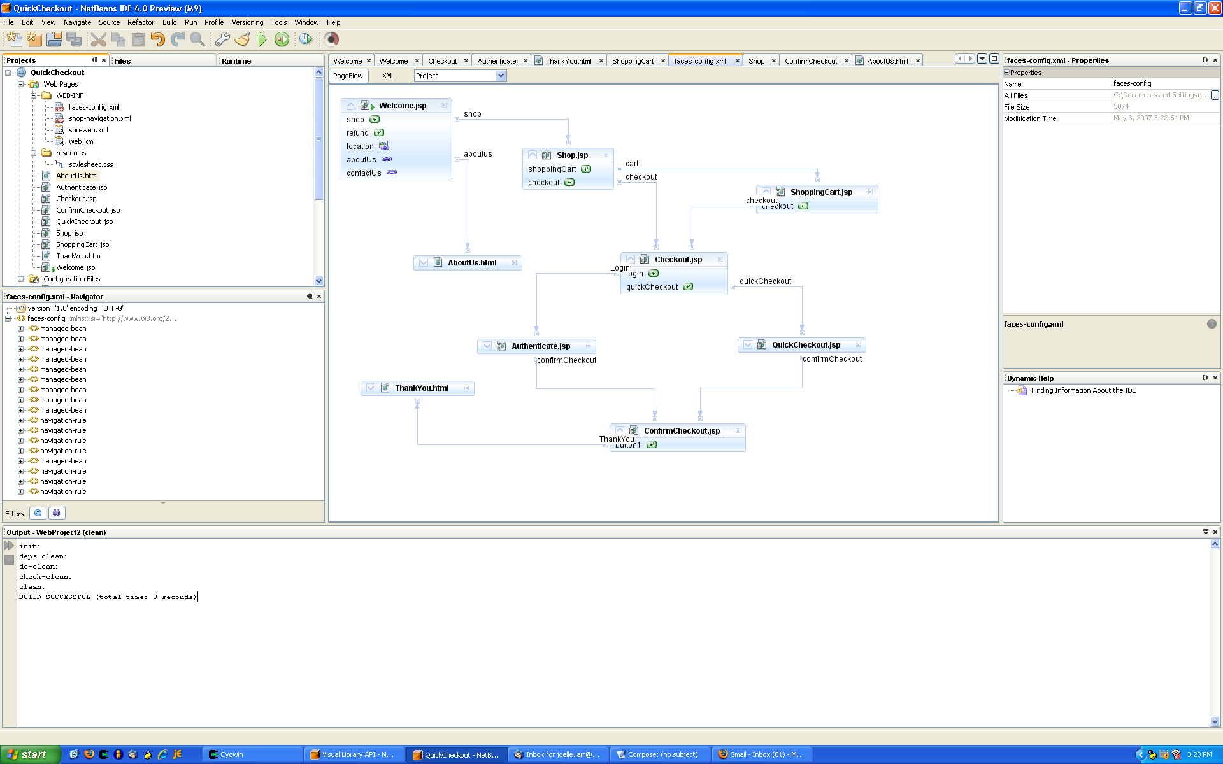This screenshot has height=764, width=1223.
Task: Switch to Visual Library API taskbar window
Action: [354, 754]
